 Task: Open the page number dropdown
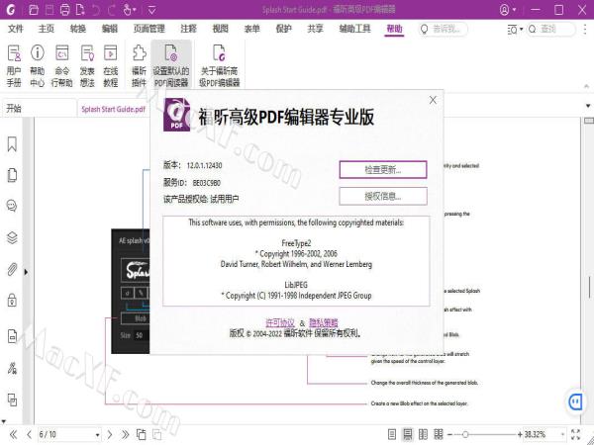(x=98, y=435)
